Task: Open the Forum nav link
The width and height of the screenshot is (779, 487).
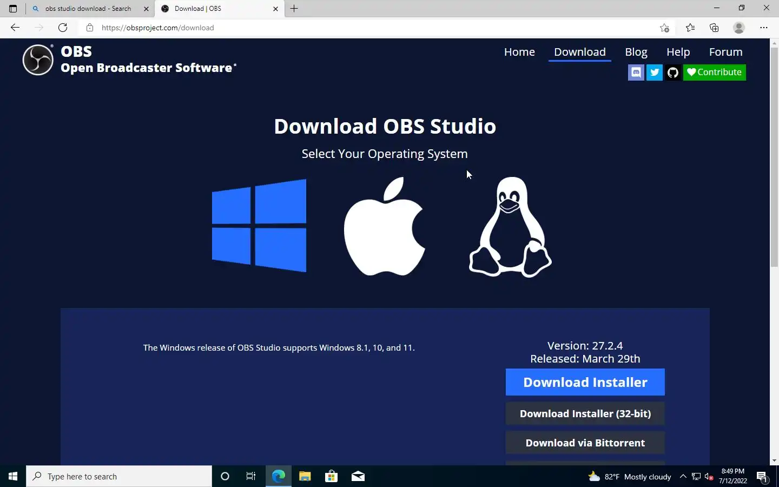Action: click(726, 52)
